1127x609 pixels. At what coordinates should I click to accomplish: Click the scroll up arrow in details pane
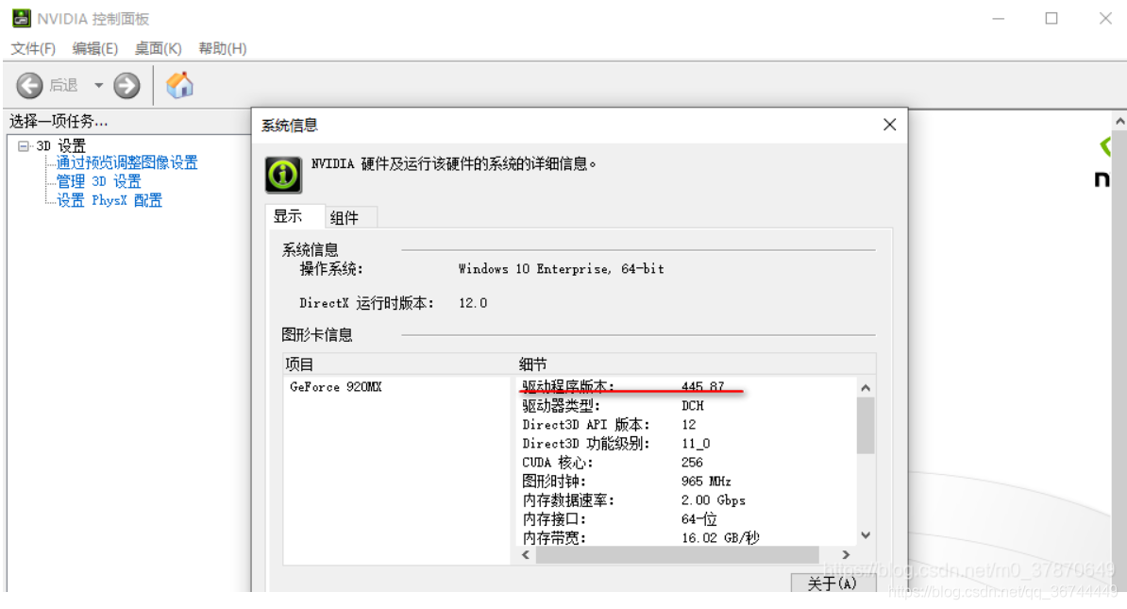[x=865, y=387]
